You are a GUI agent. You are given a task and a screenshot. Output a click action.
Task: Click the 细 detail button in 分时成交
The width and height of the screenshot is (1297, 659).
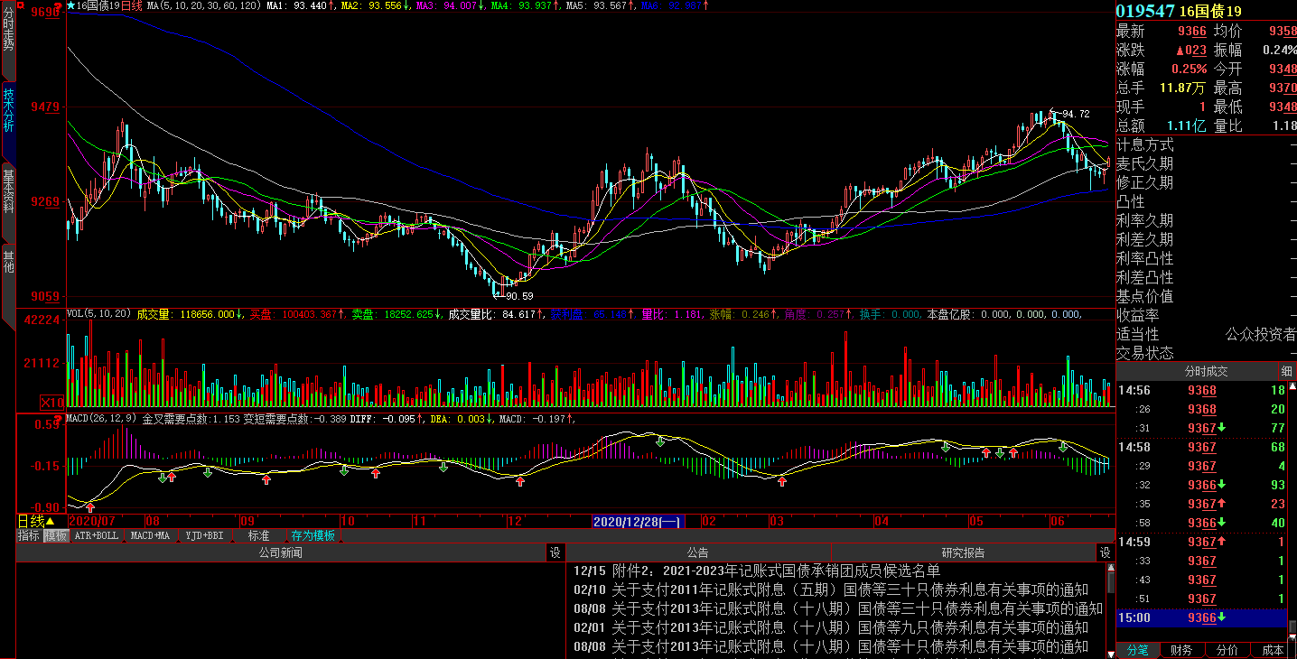(1286, 371)
